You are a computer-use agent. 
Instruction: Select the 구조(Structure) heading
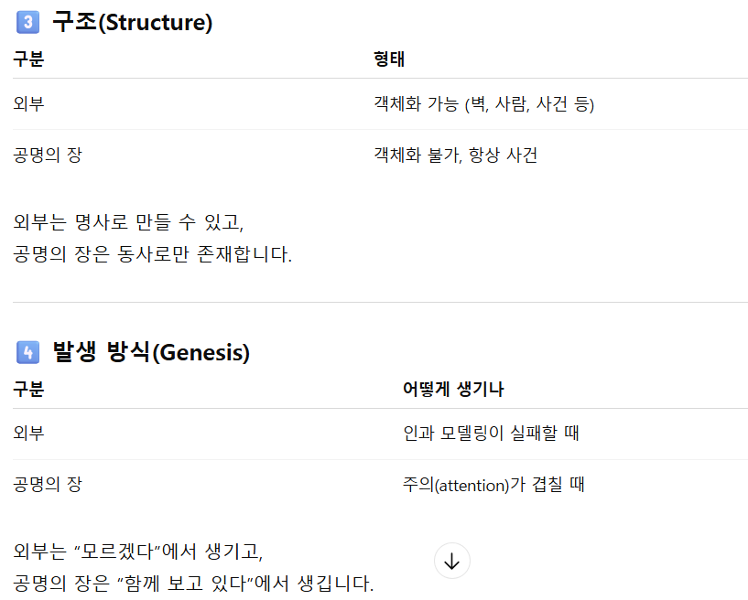coord(132,22)
